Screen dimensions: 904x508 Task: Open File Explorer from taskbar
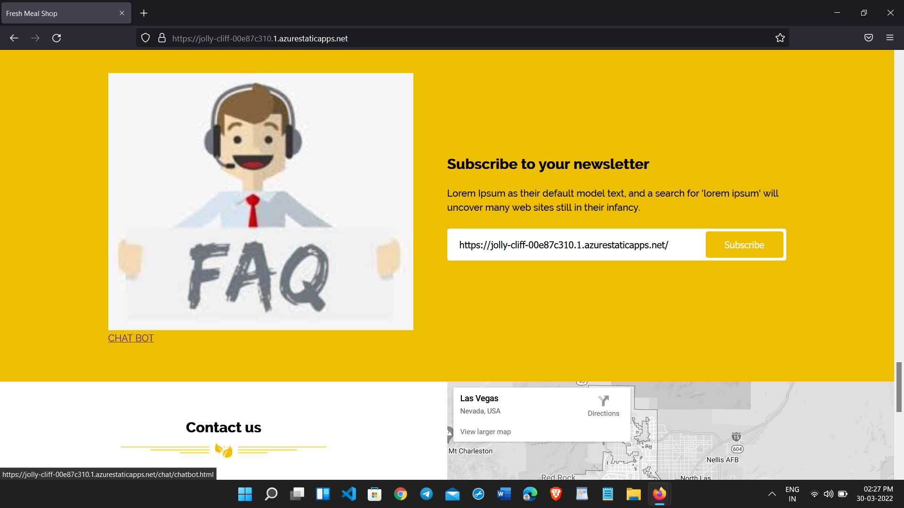[634, 494]
